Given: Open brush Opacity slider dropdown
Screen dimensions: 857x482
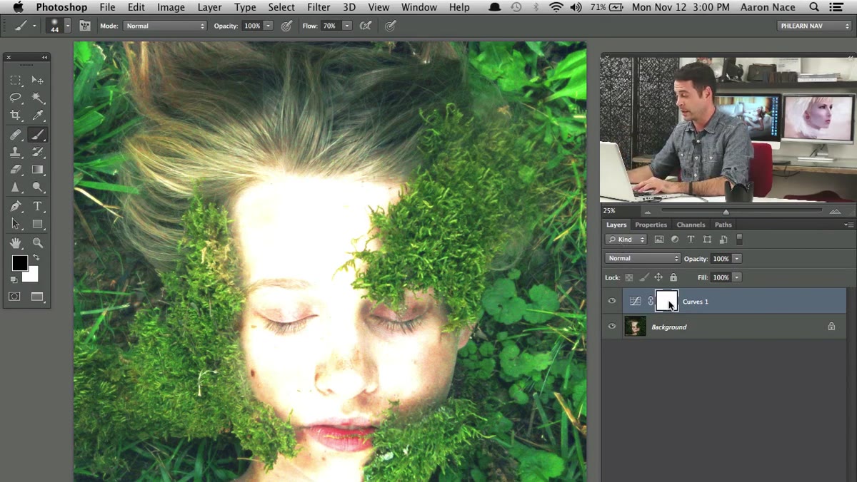Looking at the screenshot, I should pyautogui.click(x=269, y=26).
